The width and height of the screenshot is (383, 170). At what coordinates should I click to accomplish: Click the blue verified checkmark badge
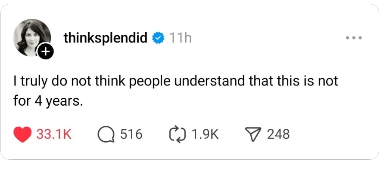click(158, 38)
